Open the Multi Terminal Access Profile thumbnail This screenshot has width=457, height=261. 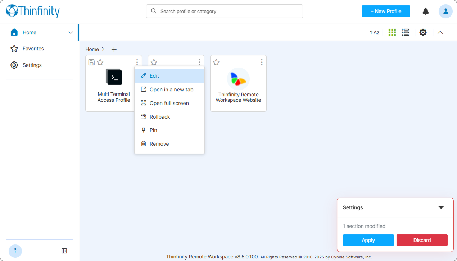click(x=114, y=77)
